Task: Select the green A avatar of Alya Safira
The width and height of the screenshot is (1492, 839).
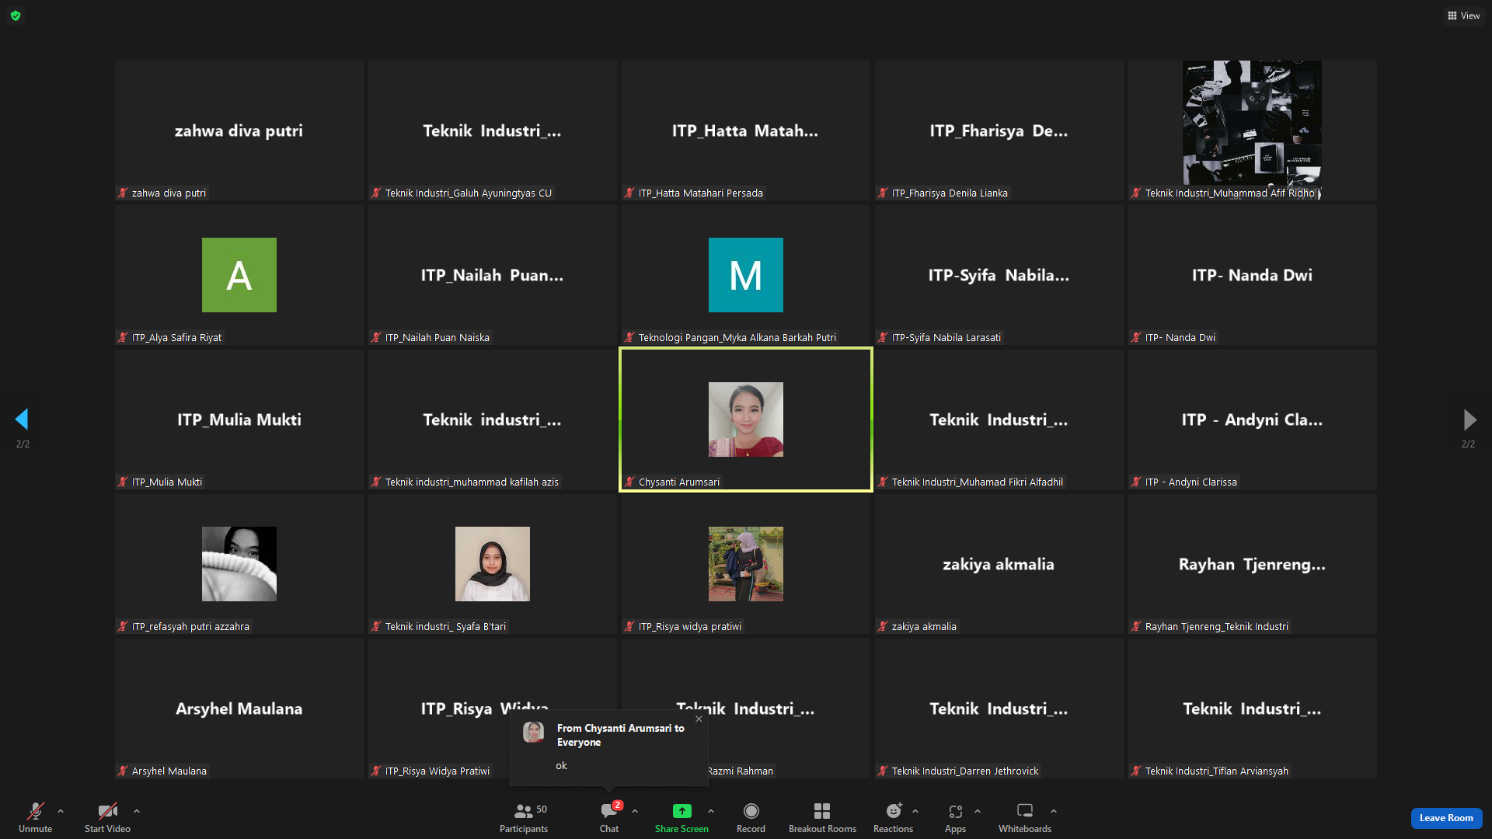Action: (x=239, y=275)
